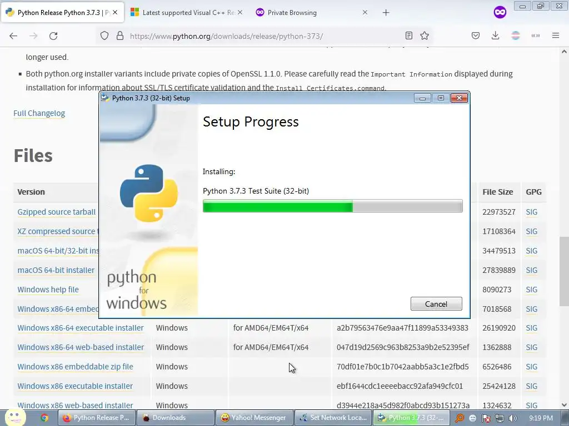Screen dimensions: 569x426
Task: Open SIG for Windows x86-64 web-based installer
Action: [x=531, y=347]
